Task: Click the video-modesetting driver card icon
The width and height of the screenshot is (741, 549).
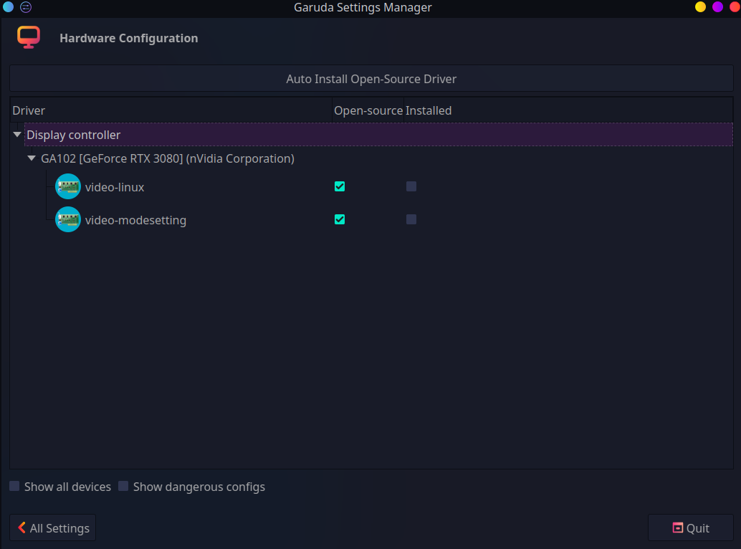Action: click(68, 220)
